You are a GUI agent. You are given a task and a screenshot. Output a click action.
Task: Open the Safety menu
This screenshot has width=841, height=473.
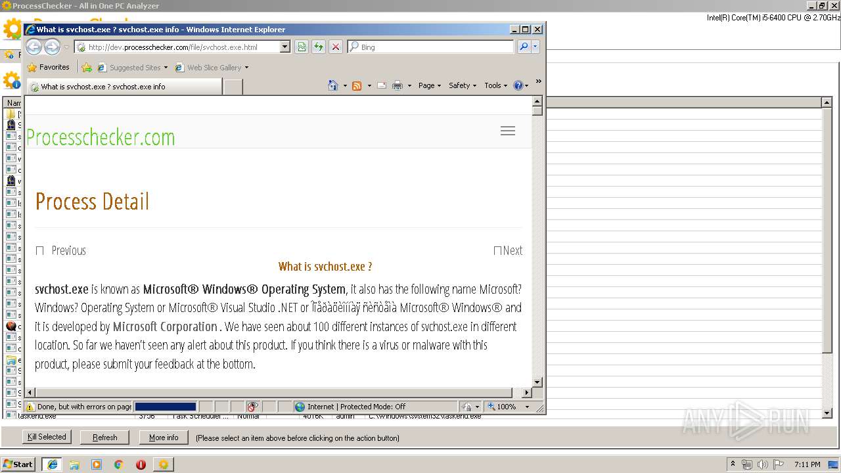[x=463, y=85]
